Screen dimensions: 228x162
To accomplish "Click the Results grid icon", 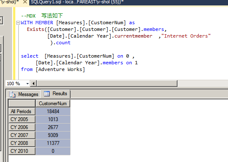I will [x=47, y=94].
